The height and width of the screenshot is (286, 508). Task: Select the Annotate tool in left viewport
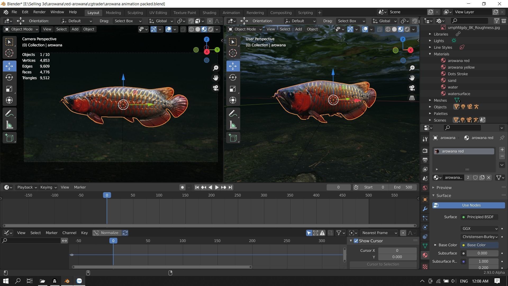(9, 114)
